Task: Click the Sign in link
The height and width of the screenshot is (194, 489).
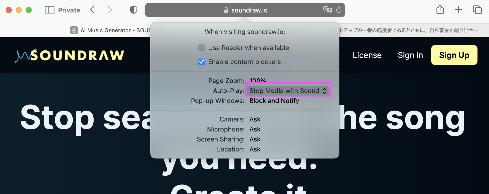Action: [x=410, y=55]
